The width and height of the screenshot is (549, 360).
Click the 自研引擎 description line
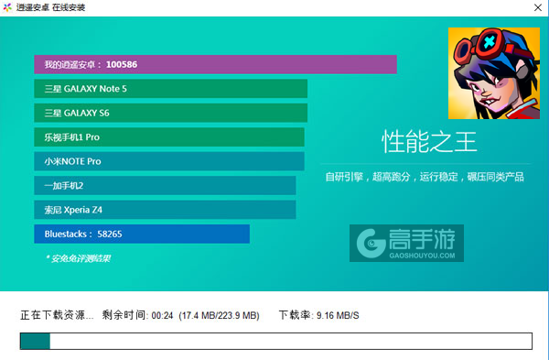click(x=425, y=177)
